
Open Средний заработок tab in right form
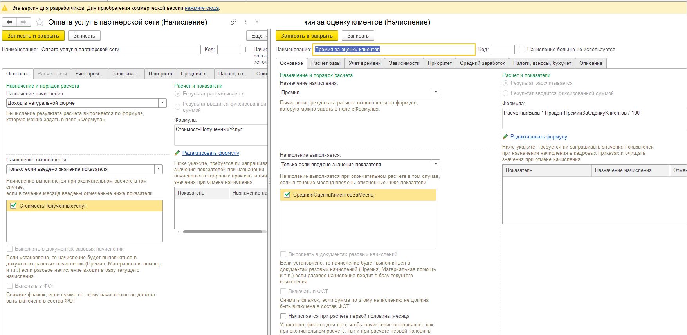[x=482, y=63]
